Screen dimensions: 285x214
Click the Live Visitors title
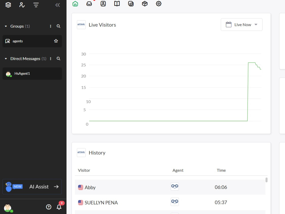(x=102, y=25)
